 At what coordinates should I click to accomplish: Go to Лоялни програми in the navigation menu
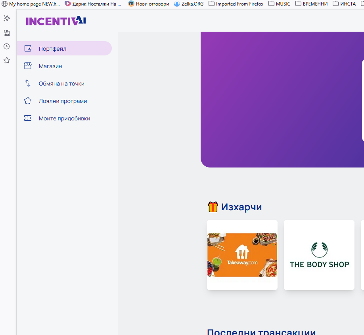63,101
